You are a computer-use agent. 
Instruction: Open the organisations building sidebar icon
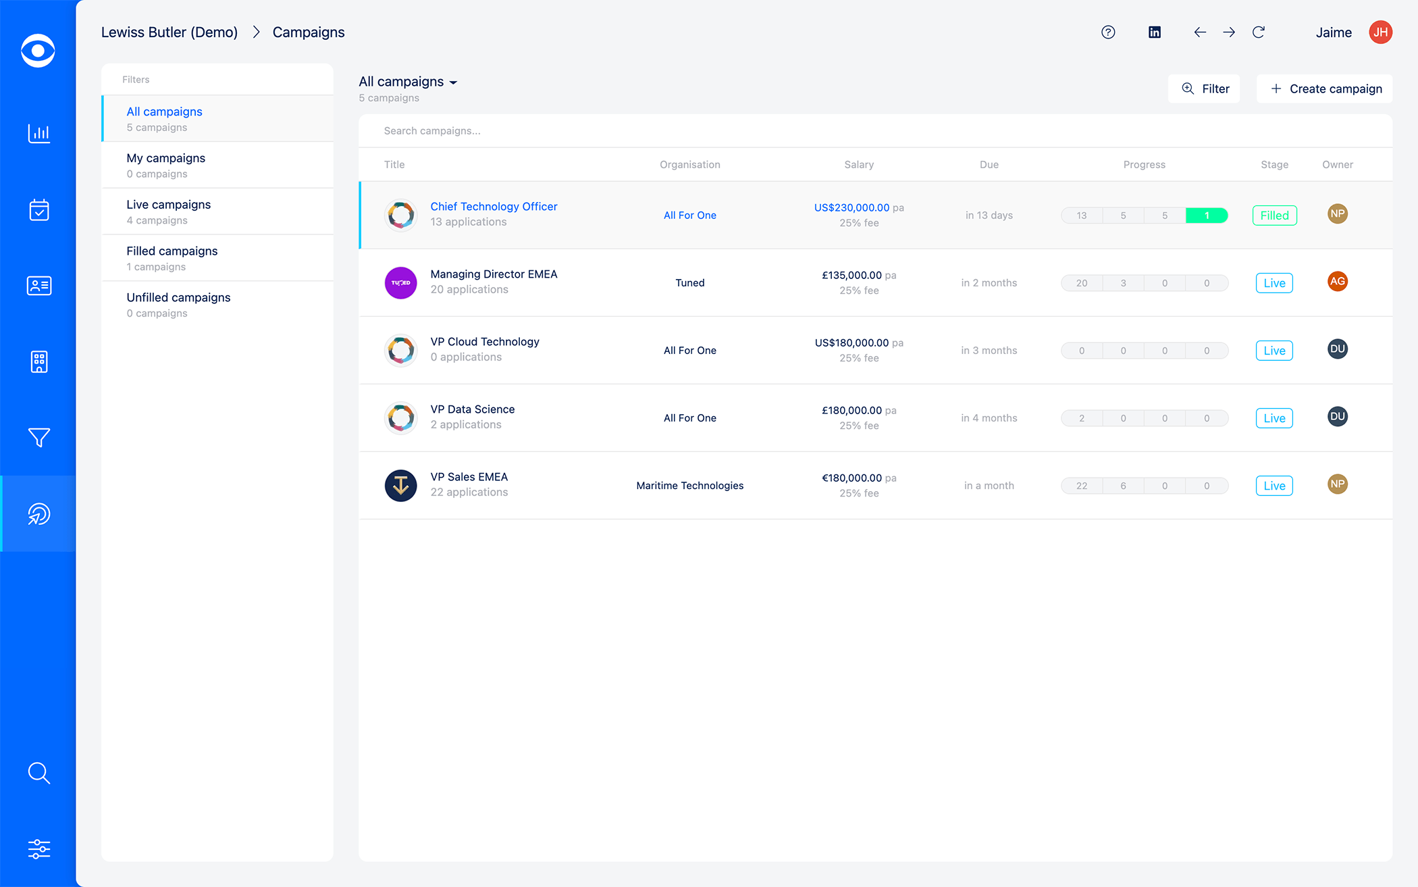(38, 361)
